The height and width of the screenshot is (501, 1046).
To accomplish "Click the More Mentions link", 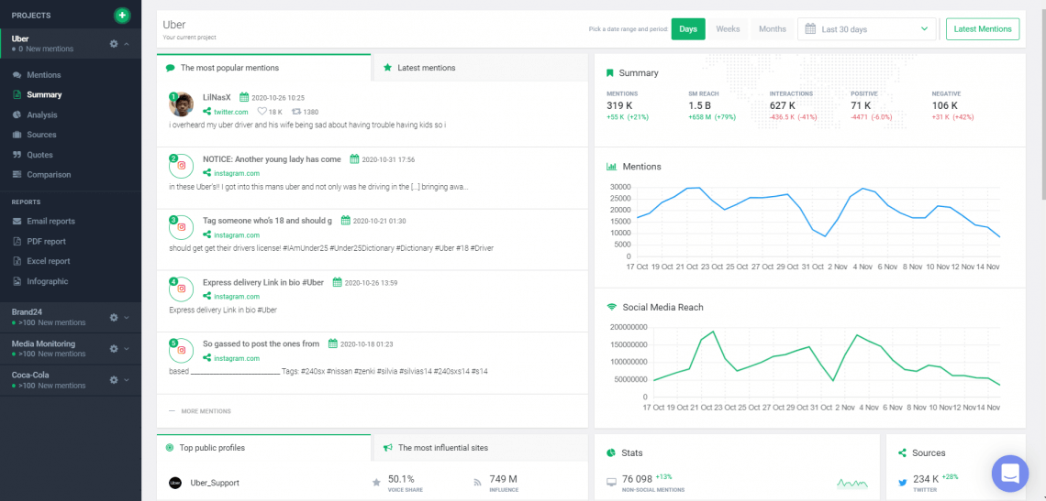I will (206, 411).
